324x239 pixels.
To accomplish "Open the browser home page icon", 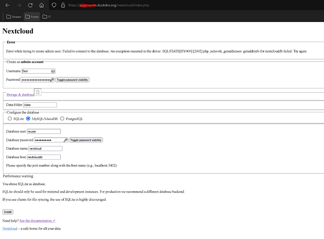I will (42, 5).
